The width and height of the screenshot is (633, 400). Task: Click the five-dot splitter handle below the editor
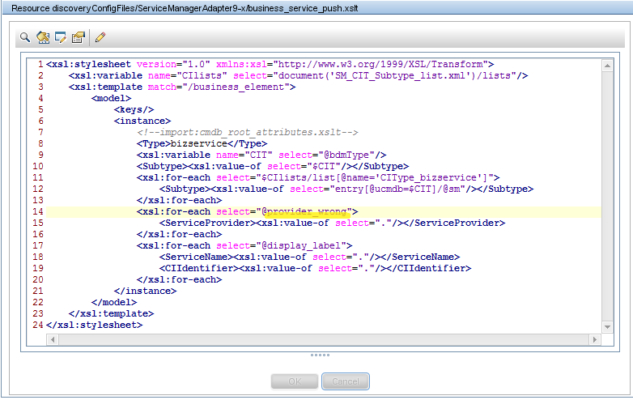click(320, 355)
